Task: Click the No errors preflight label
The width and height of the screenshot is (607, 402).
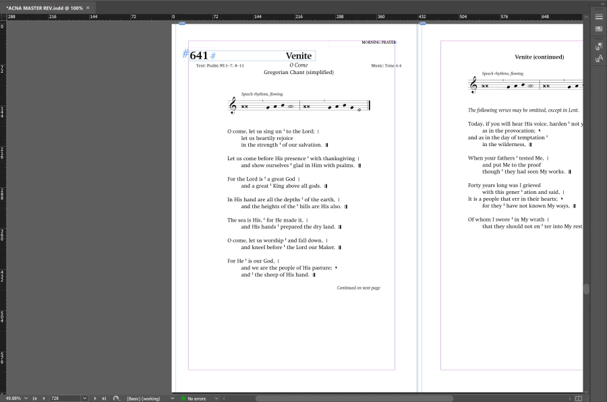Action: click(x=197, y=399)
